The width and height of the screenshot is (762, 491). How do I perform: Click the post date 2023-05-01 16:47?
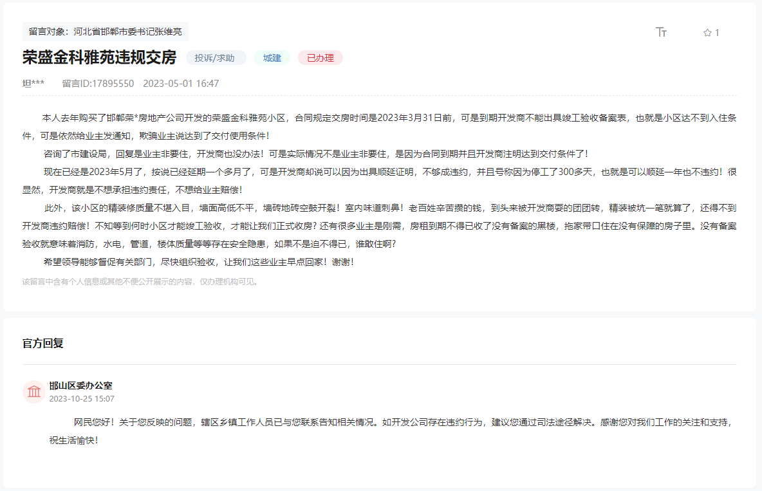tap(181, 84)
